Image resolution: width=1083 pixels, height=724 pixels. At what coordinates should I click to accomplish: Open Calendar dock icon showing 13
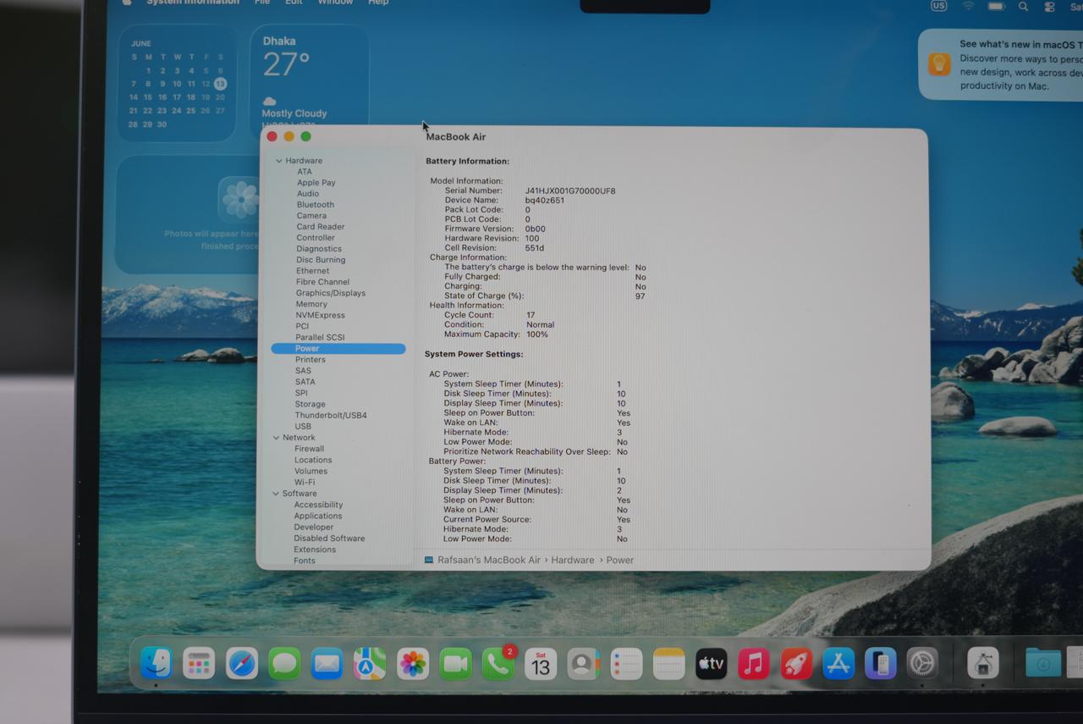(541, 664)
